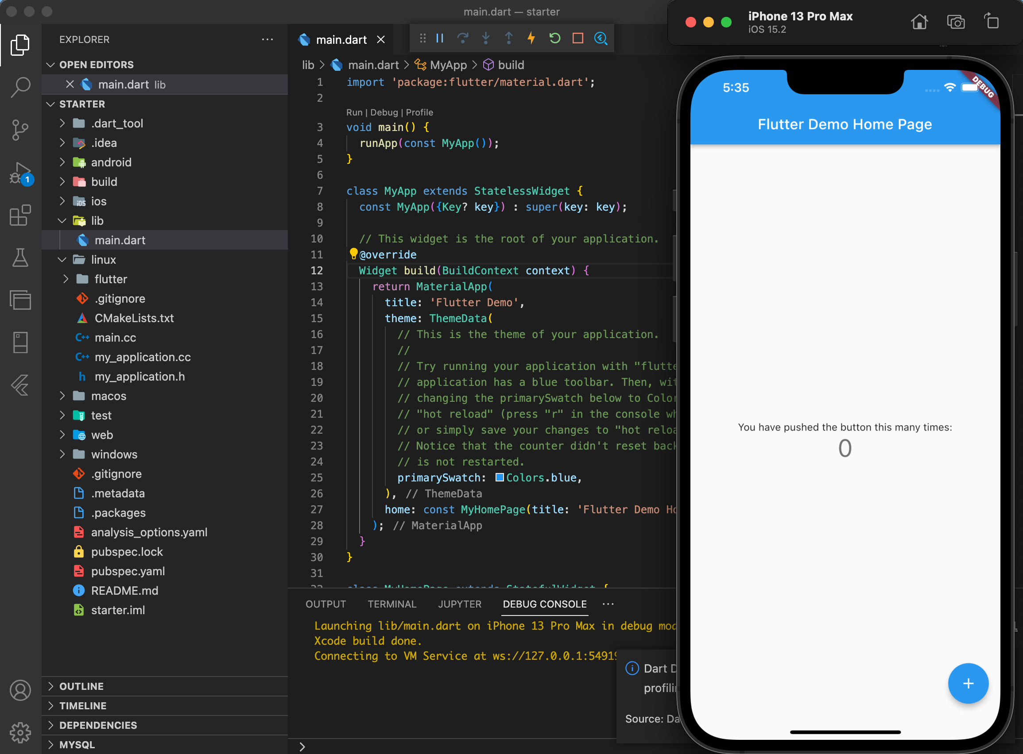The width and height of the screenshot is (1023, 754).
Task: Open the Explorer more actions ellipsis
Action: click(x=267, y=40)
